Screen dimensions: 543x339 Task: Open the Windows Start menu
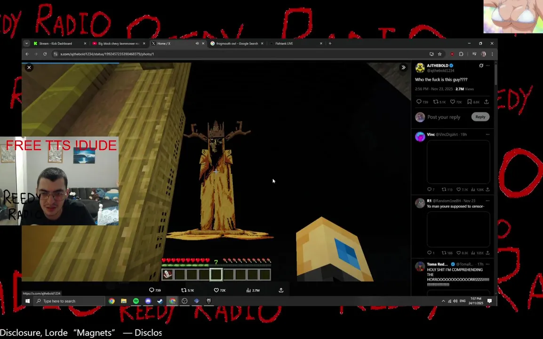click(27, 301)
